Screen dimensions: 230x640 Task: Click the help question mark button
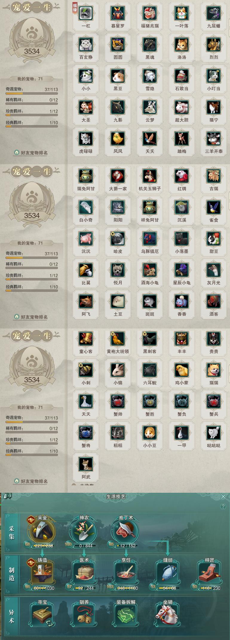(x=223, y=507)
